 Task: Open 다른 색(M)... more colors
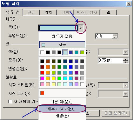pos(62,102)
